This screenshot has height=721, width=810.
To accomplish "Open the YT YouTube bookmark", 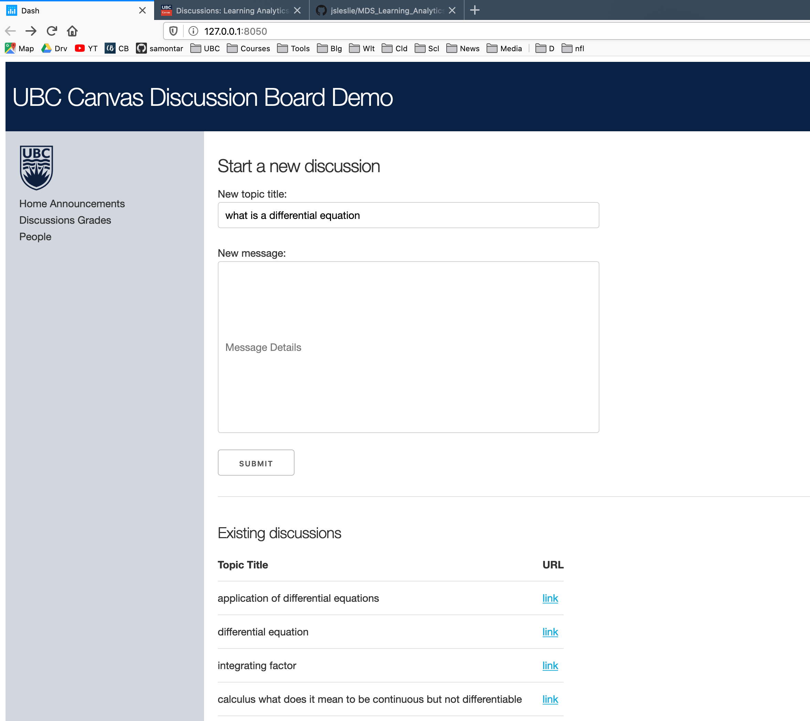I will tap(86, 48).
